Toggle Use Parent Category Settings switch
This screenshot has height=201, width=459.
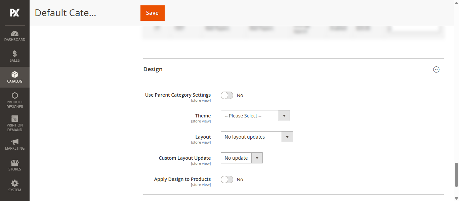[x=227, y=95]
